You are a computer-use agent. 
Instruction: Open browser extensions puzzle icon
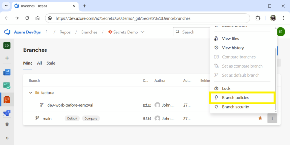click(x=258, y=18)
